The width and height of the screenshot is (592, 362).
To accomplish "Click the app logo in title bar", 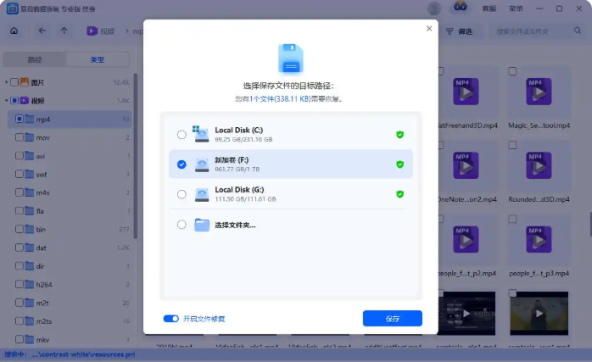I will coord(13,8).
